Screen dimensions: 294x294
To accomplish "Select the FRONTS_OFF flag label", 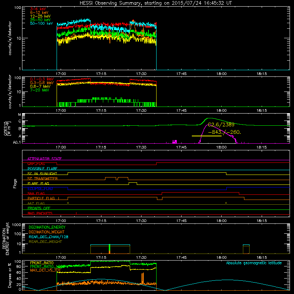I will pos(39,208).
